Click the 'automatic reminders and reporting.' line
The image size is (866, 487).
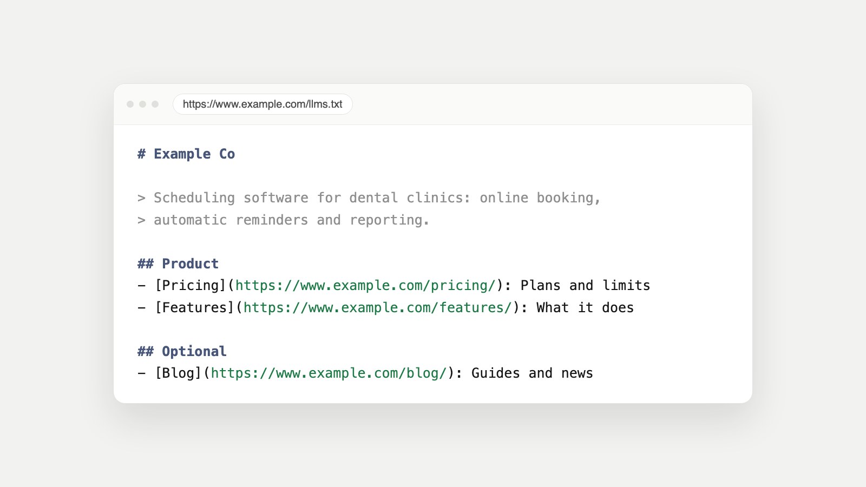[x=283, y=220]
